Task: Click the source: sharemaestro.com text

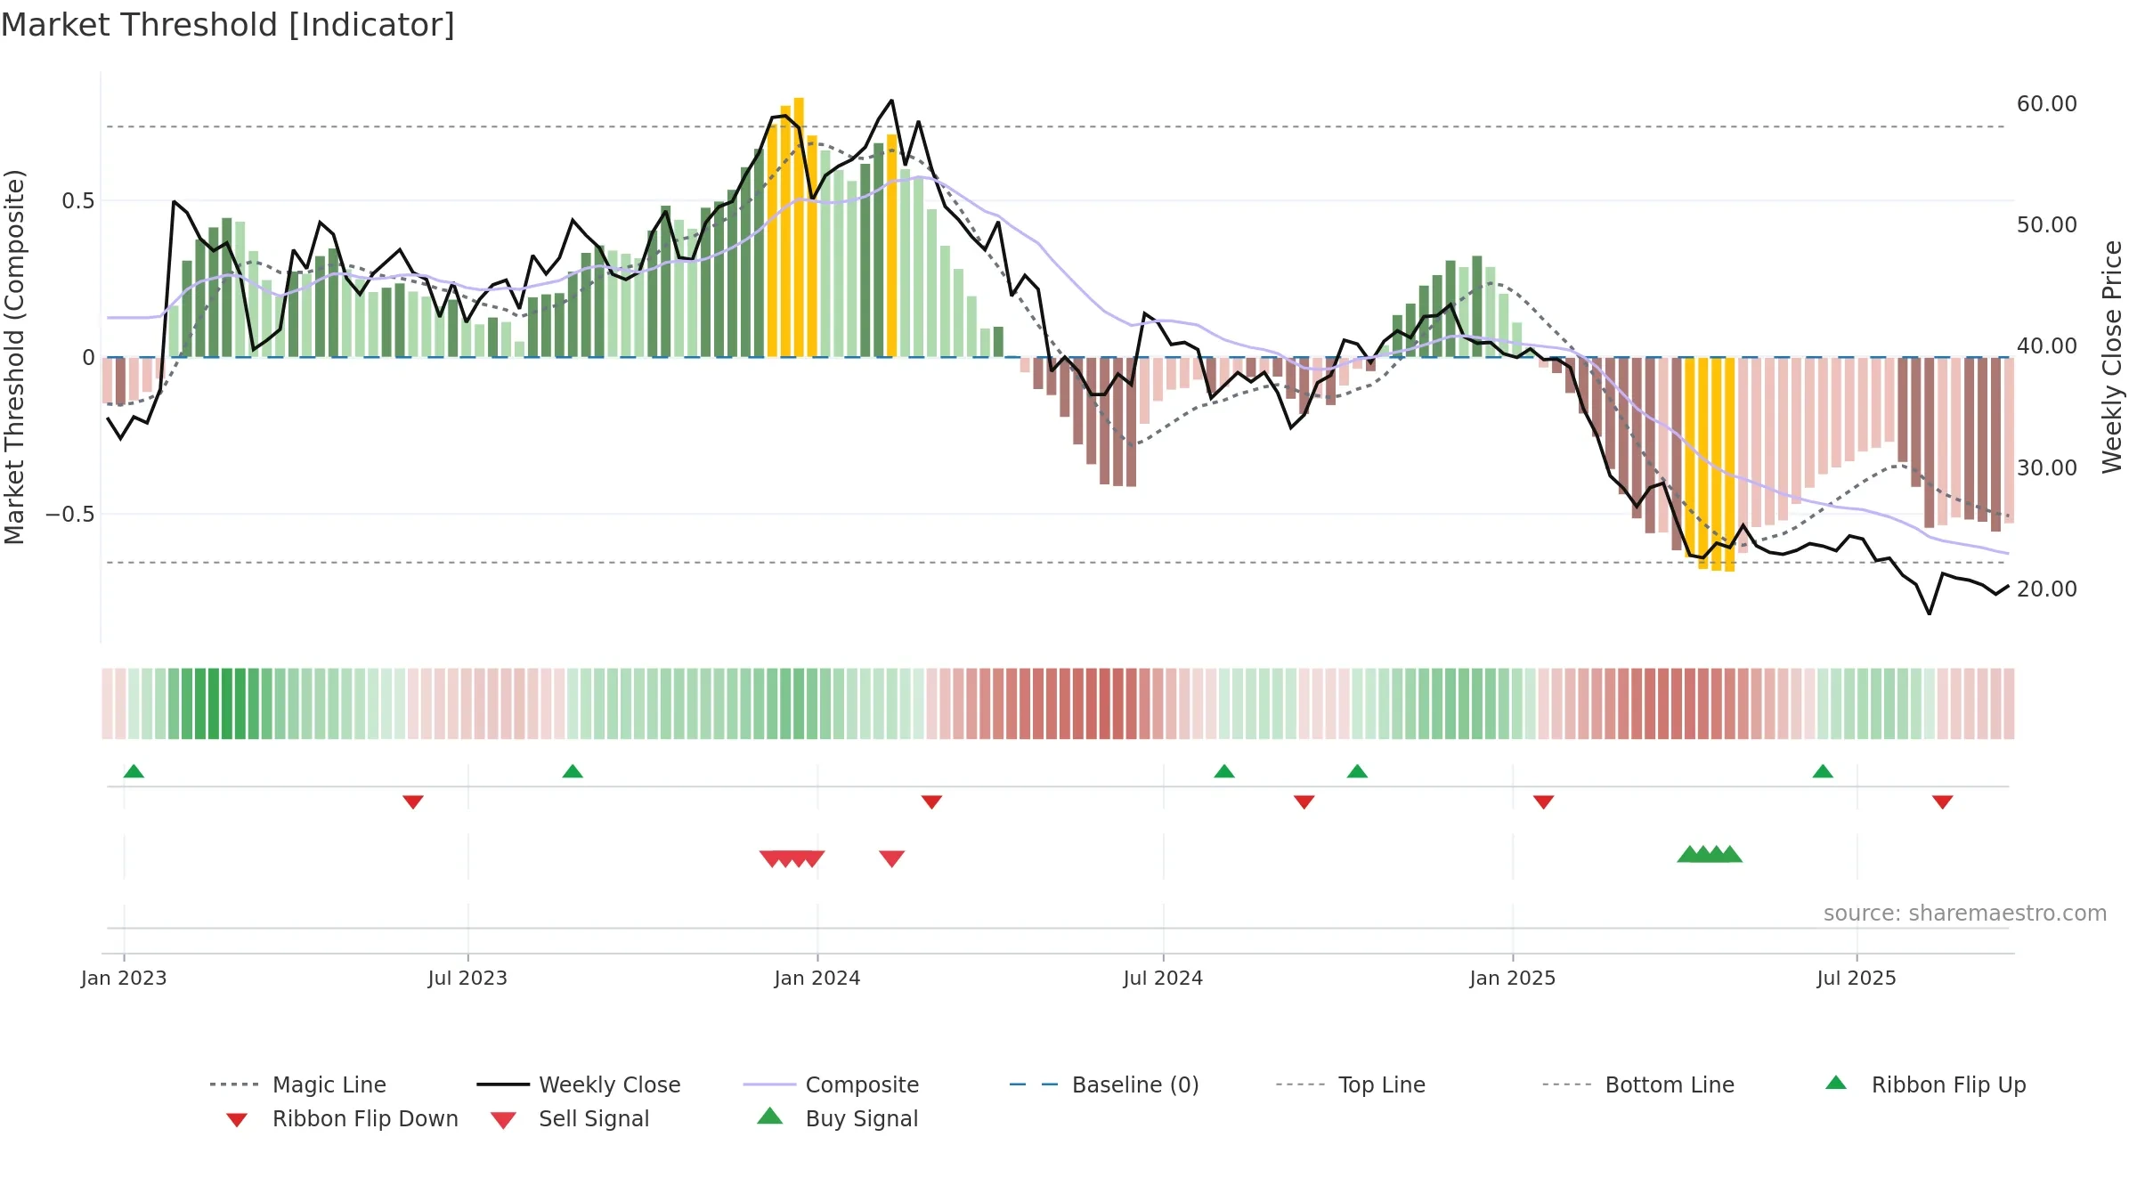Action: click(1965, 914)
